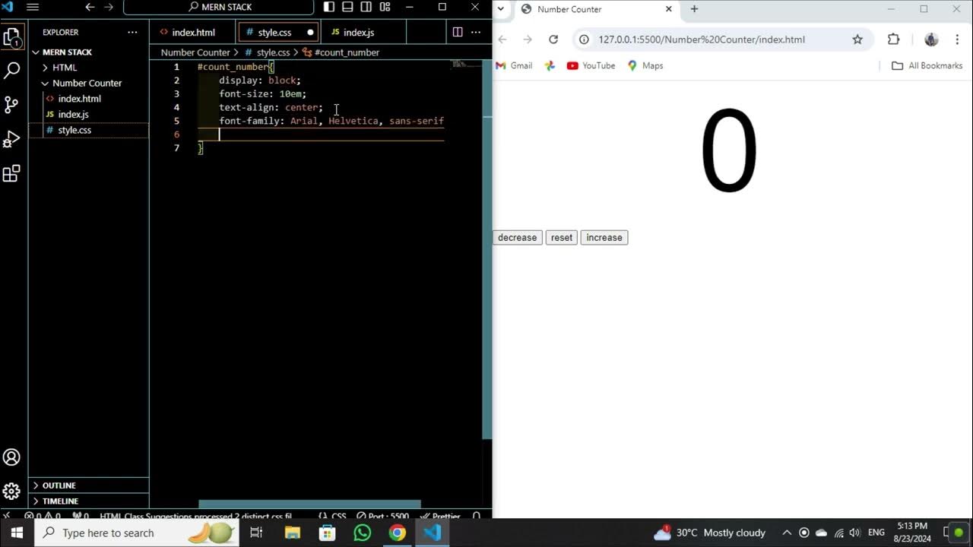Viewport: 973px width, 547px height.
Task: Open index.js from the Explorer tree
Action: coord(73,114)
